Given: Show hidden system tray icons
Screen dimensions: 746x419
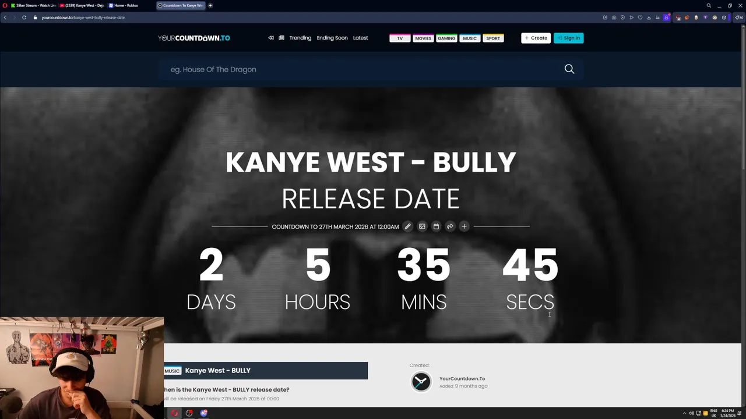Looking at the screenshot, I should pyautogui.click(x=684, y=413).
